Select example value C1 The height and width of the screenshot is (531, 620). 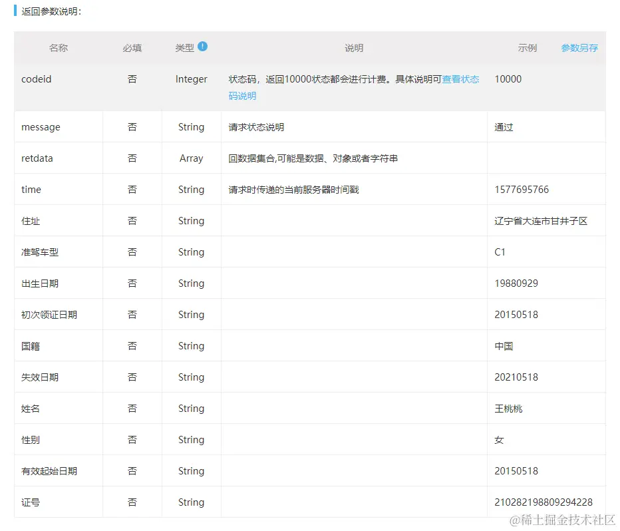pyautogui.click(x=500, y=252)
